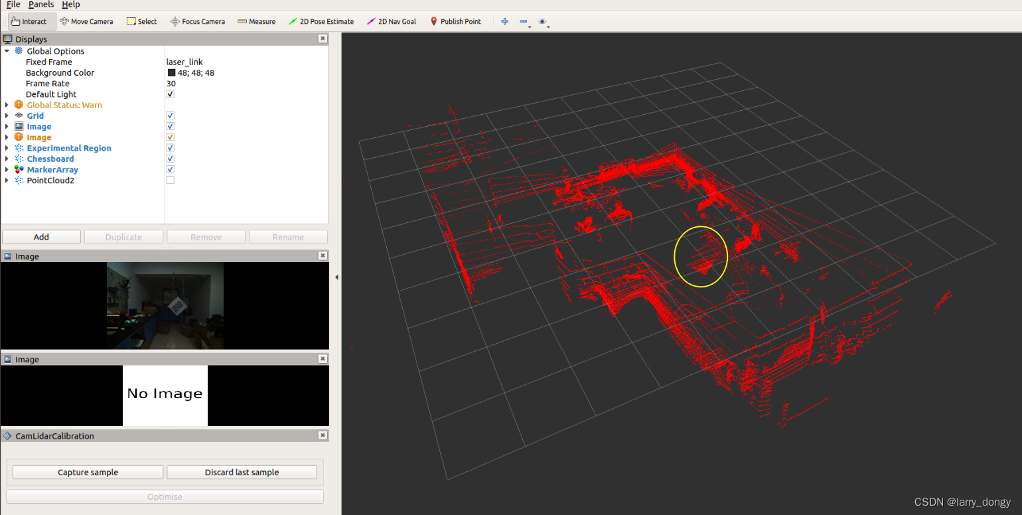Toggle the Experimental Region checkbox
1022x515 pixels.
pos(171,148)
